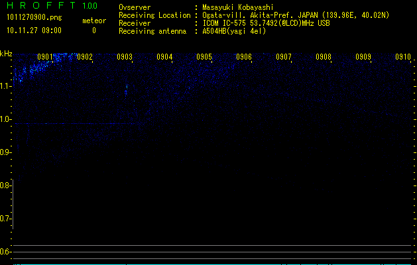417x265 pixels.
Task: Click the Receiving Location label
Action: [x=154, y=15]
